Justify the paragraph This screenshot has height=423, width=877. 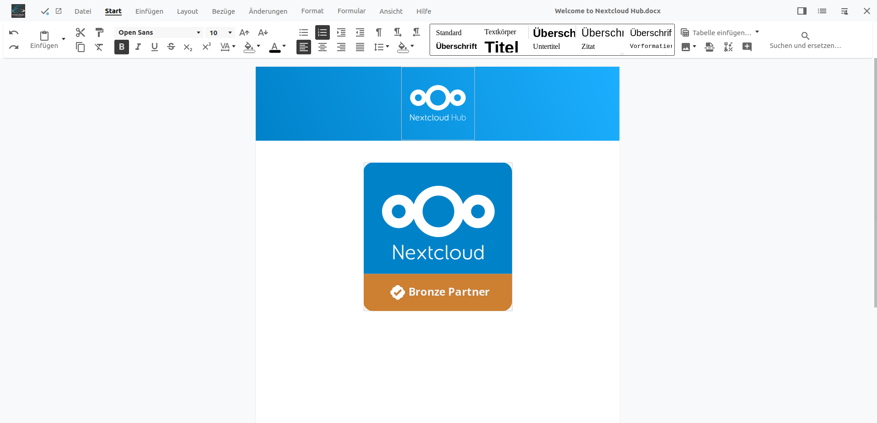coord(360,47)
